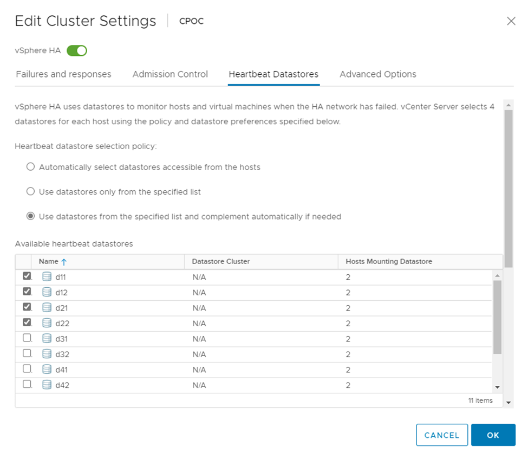Click the d42 datastore icon
Viewport: 528px width, 459px height.
(x=47, y=385)
